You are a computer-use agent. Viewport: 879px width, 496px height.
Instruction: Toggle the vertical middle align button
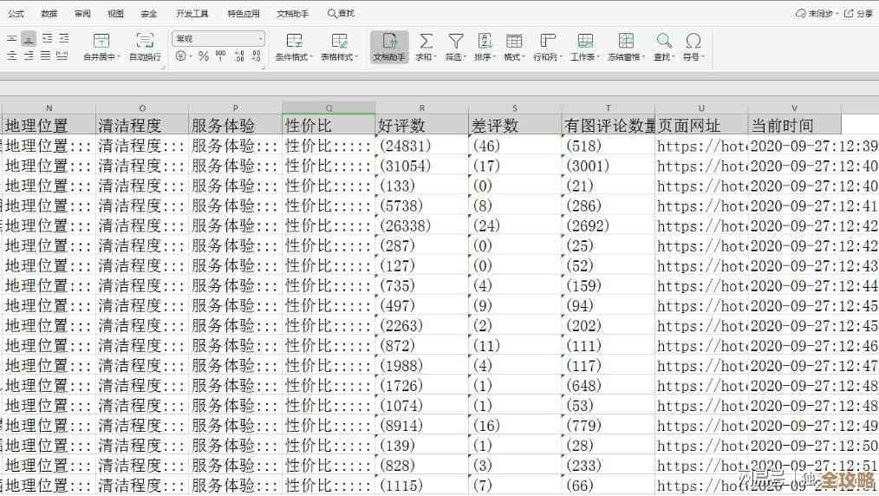29,39
